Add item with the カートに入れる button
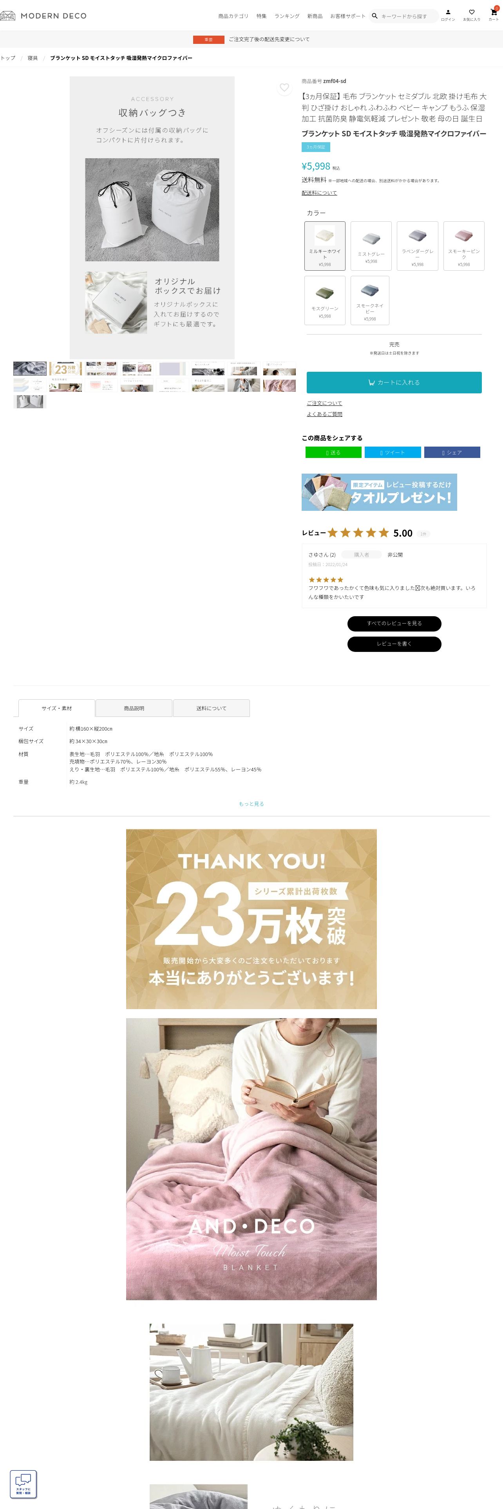Screen dimensions: 503x1509 coord(394,382)
